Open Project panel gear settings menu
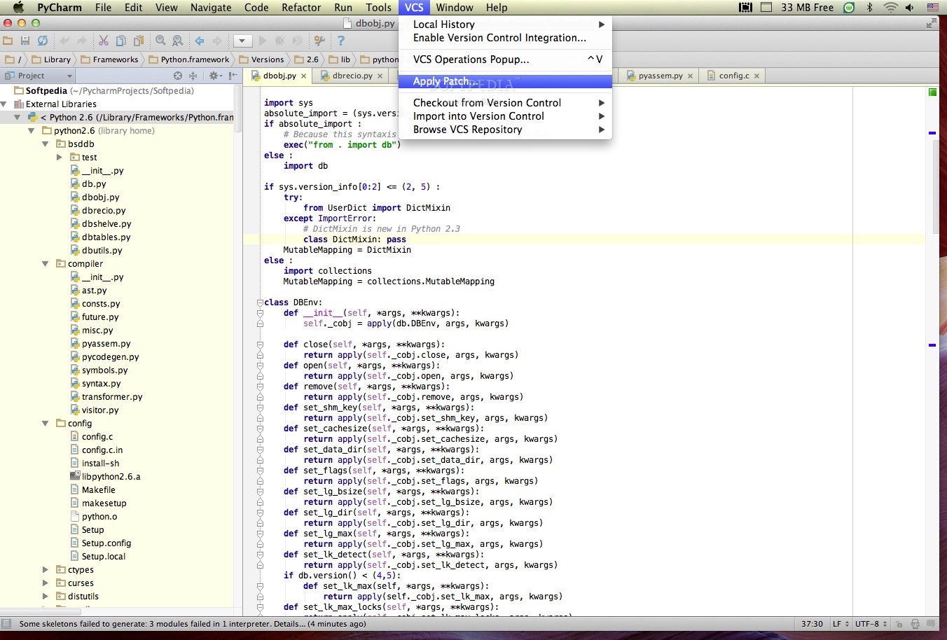Screen dimensions: 947x640 point(215,76)
